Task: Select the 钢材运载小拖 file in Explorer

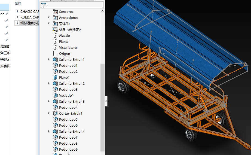Action: click(27, 23)
